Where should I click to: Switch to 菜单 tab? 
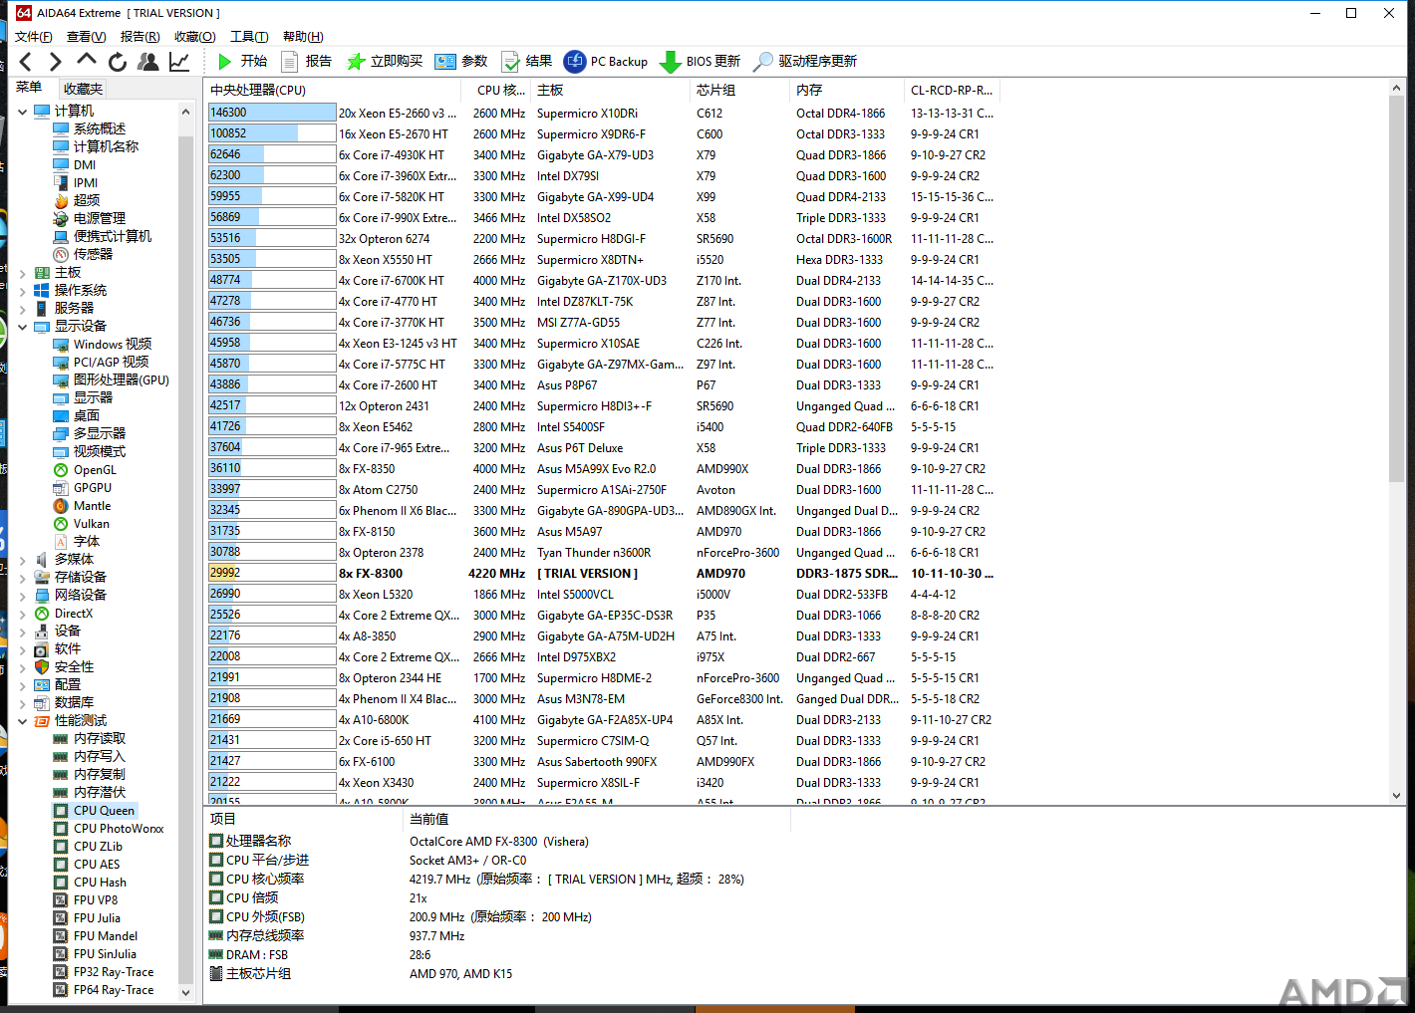tap(29, 88)
